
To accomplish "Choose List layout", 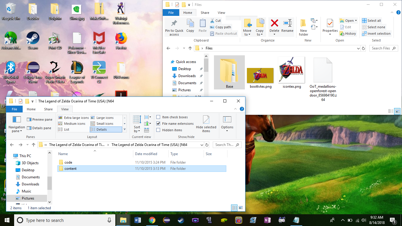I will coord(73,129).
